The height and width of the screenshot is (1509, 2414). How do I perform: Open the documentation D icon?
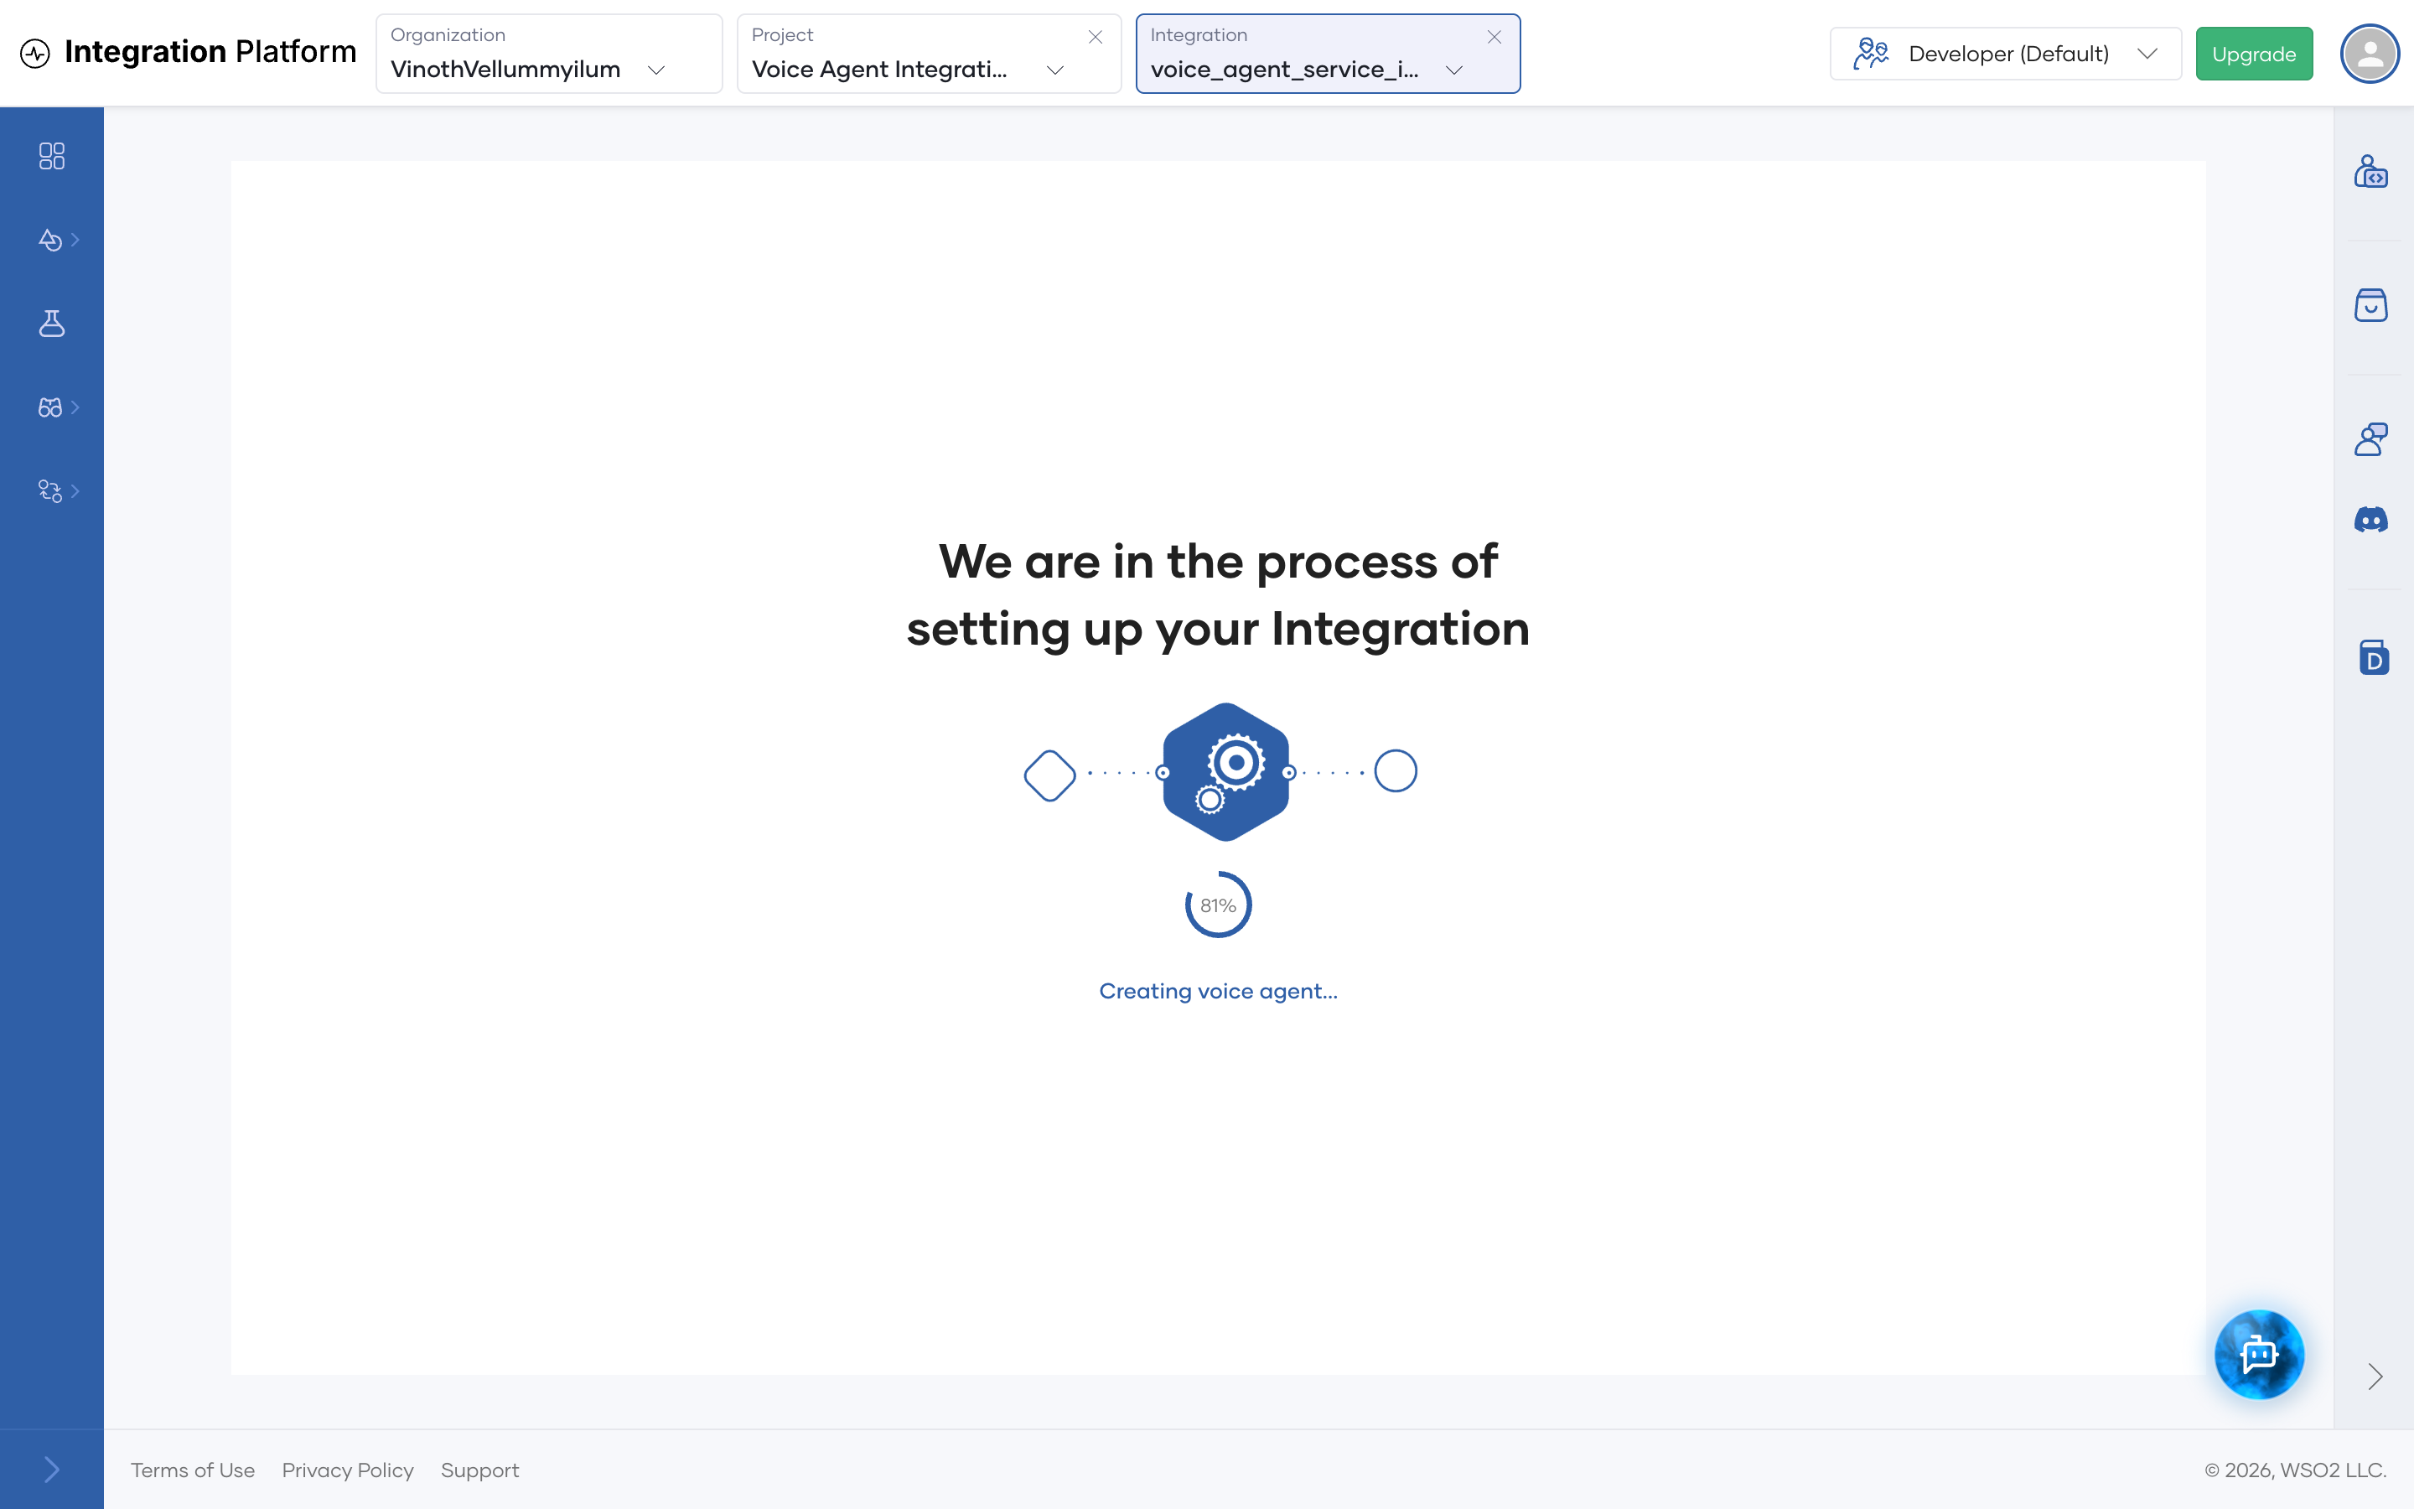coord(2374,658)
